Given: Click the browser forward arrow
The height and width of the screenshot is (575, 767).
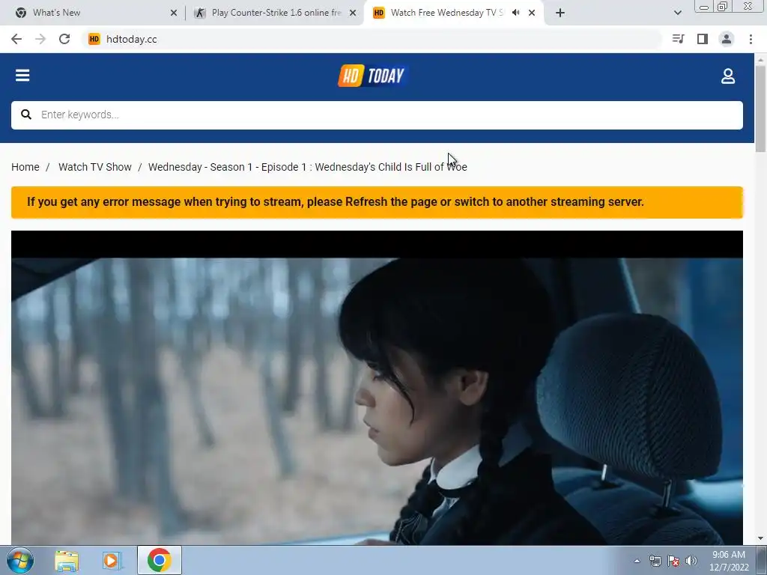Looking at the screenshot, I should 40,39.
